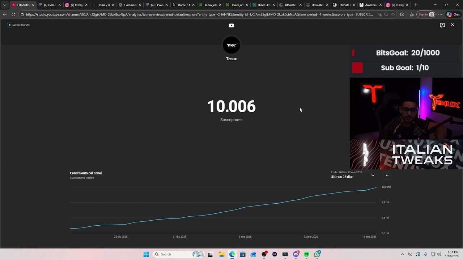Click the 9,8 mil y-axis value
463x260 pixels.
385,218
